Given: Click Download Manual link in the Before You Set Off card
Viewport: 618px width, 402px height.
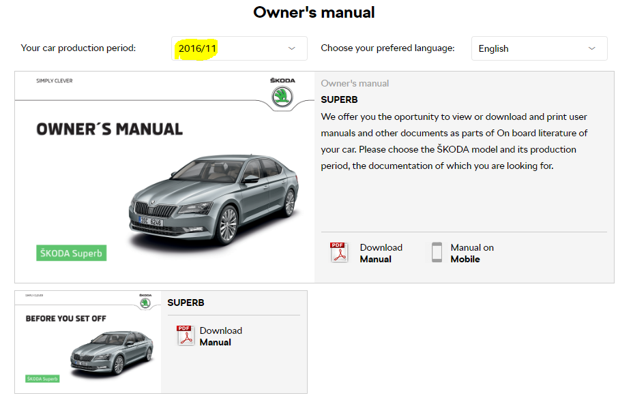Looking at the screenshot, I should [x=221, y=336].
